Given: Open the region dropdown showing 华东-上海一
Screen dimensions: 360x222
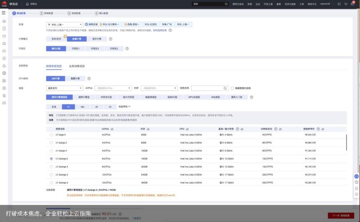Looking at the screenshot, I should pyautogui.click(x=64, y=25).
